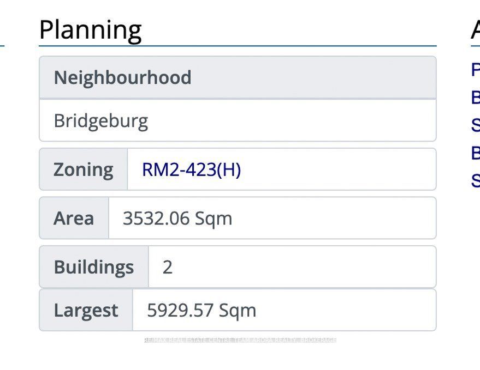Click the divider line beneath the Planning heading
Viewport: 480px width, 370px height.
[x=238, y=46]
